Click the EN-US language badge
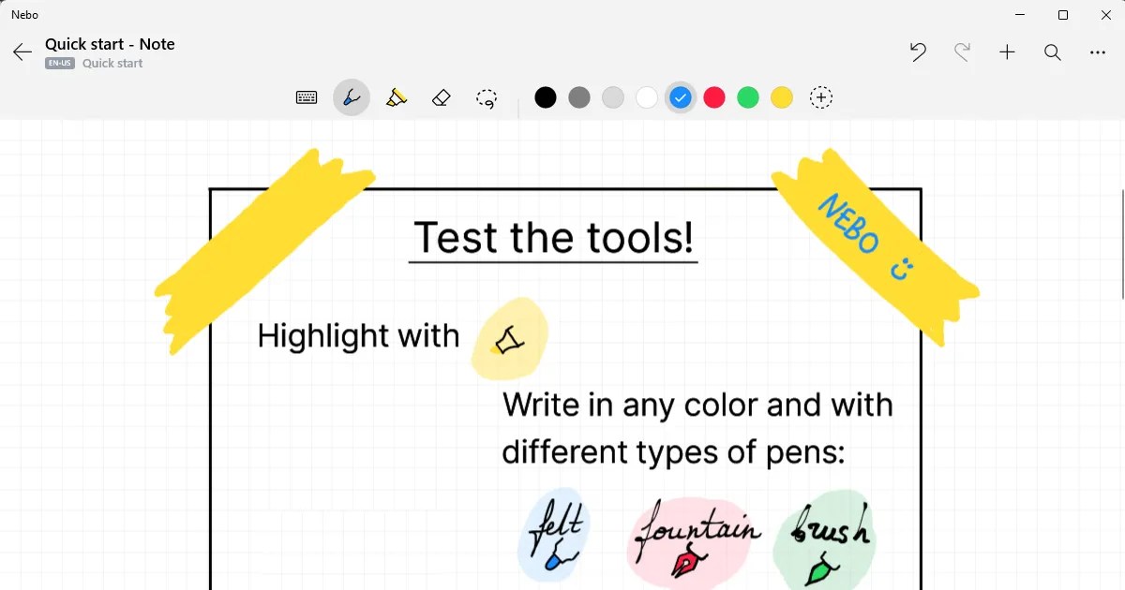Image resolution: width=1125 pixels, height=590 pixels. point(59,63)
